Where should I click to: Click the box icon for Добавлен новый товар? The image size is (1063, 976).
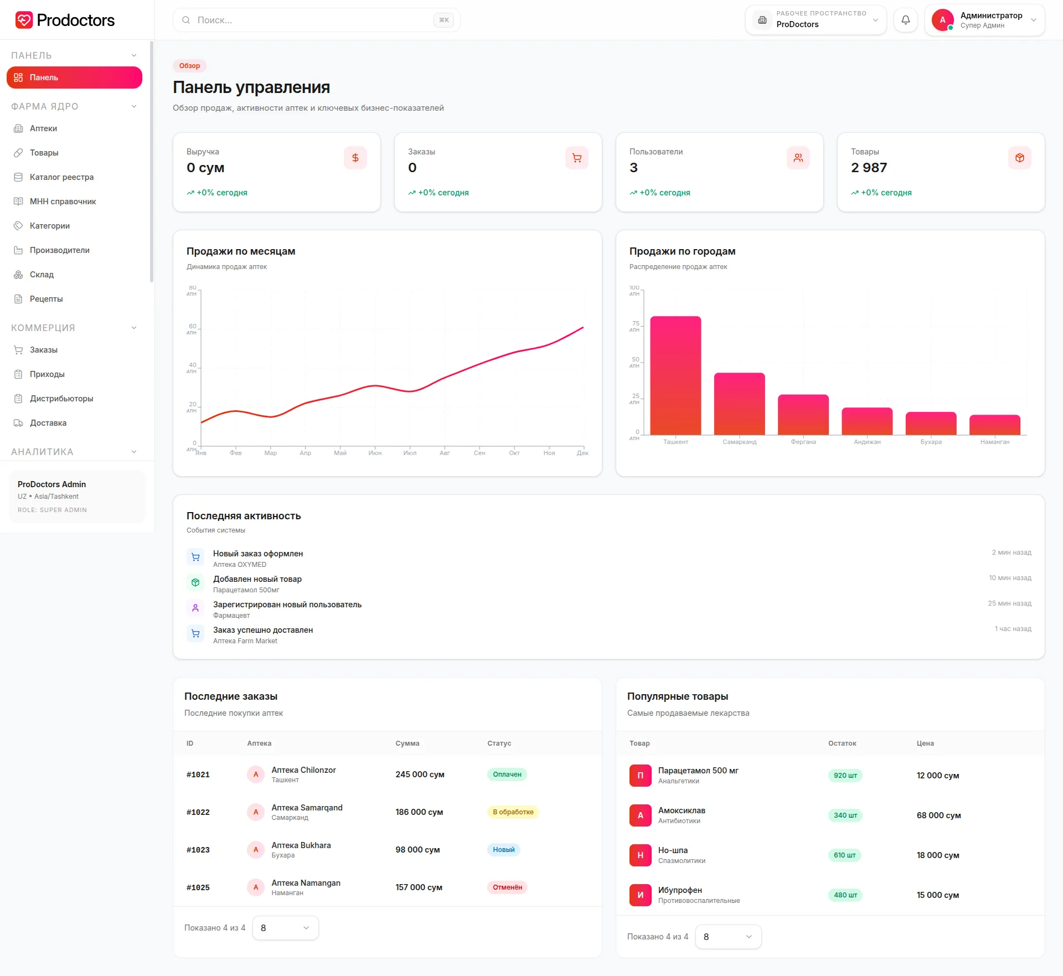click(x=195, y=583)
